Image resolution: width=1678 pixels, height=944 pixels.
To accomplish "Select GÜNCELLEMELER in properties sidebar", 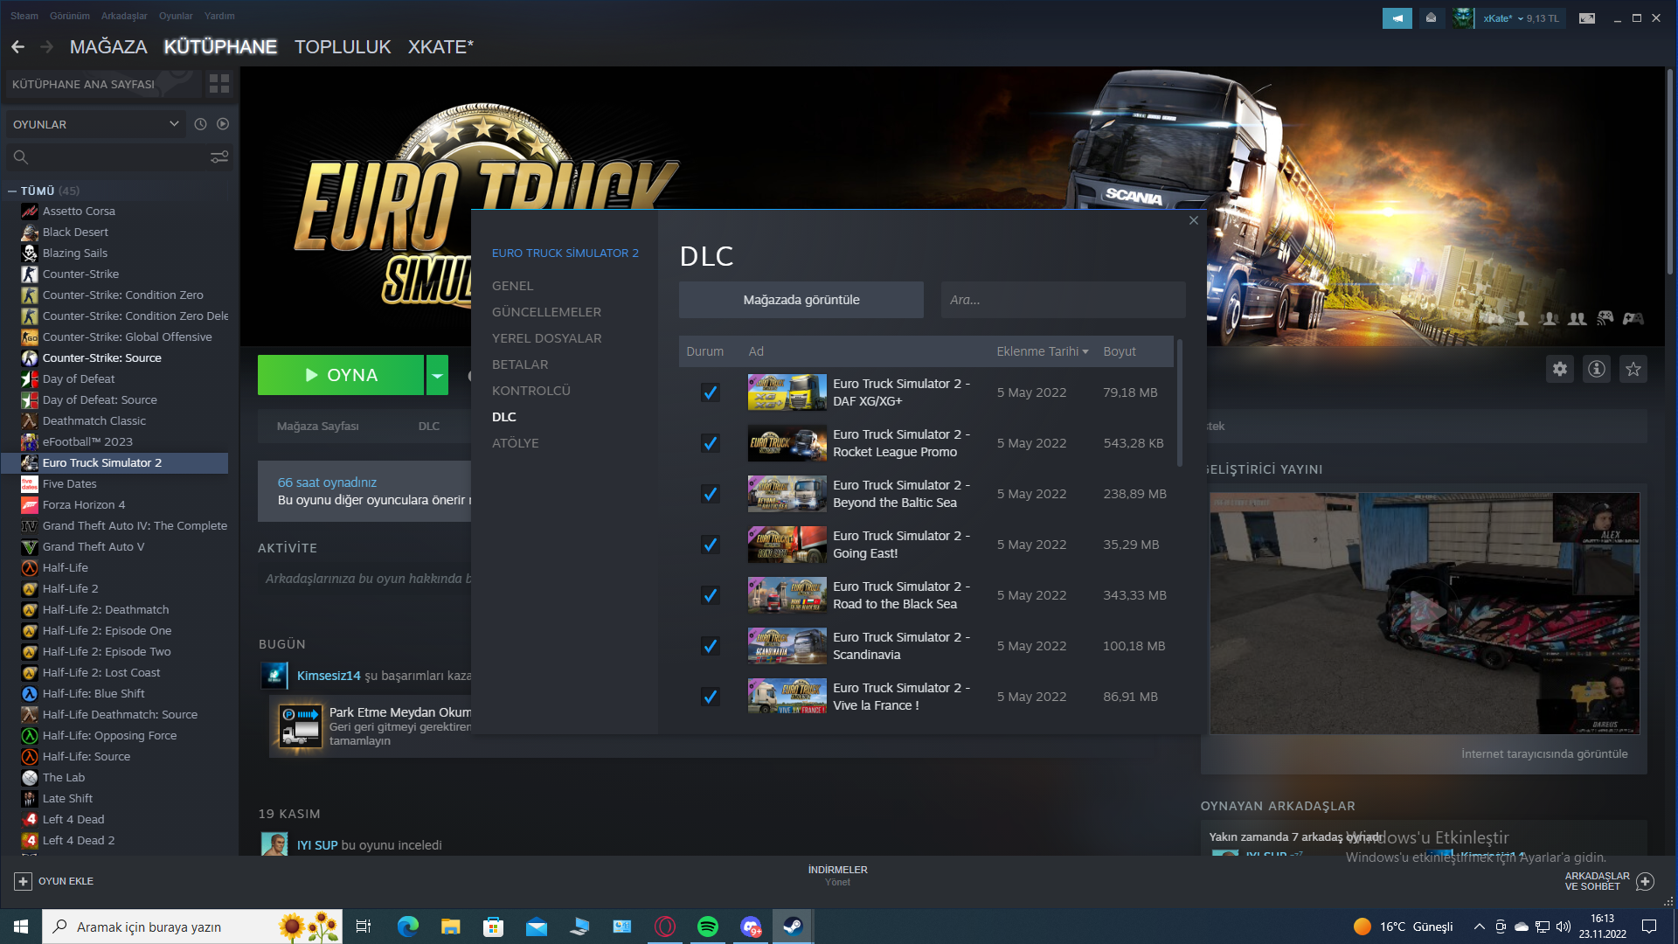I will click(546, 312).
